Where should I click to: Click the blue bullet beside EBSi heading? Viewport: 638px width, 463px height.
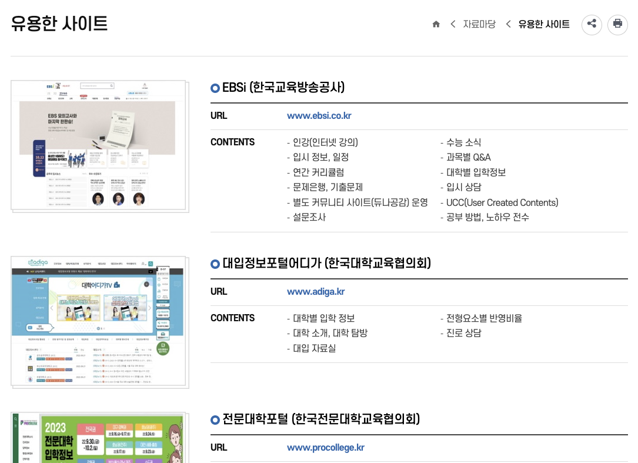click(215, 88)
